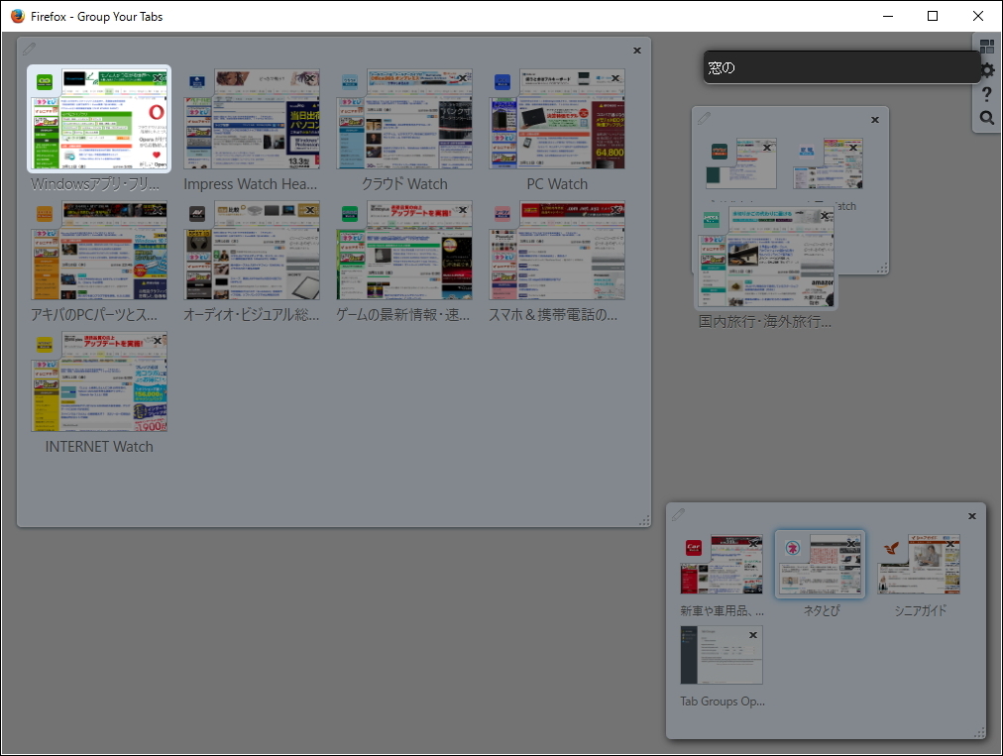Click the Firefox logo in the title bar

(17, 16)
